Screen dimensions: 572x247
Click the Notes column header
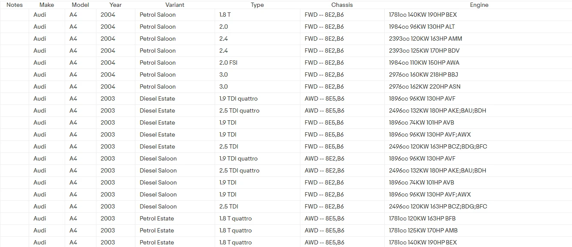point(15,5)
